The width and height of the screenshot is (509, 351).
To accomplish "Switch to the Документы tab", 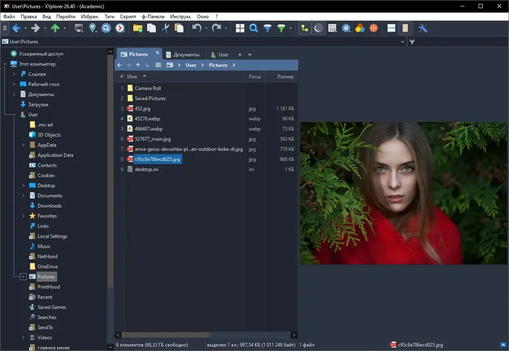I will pyautogui.click(x=186, y=55).
